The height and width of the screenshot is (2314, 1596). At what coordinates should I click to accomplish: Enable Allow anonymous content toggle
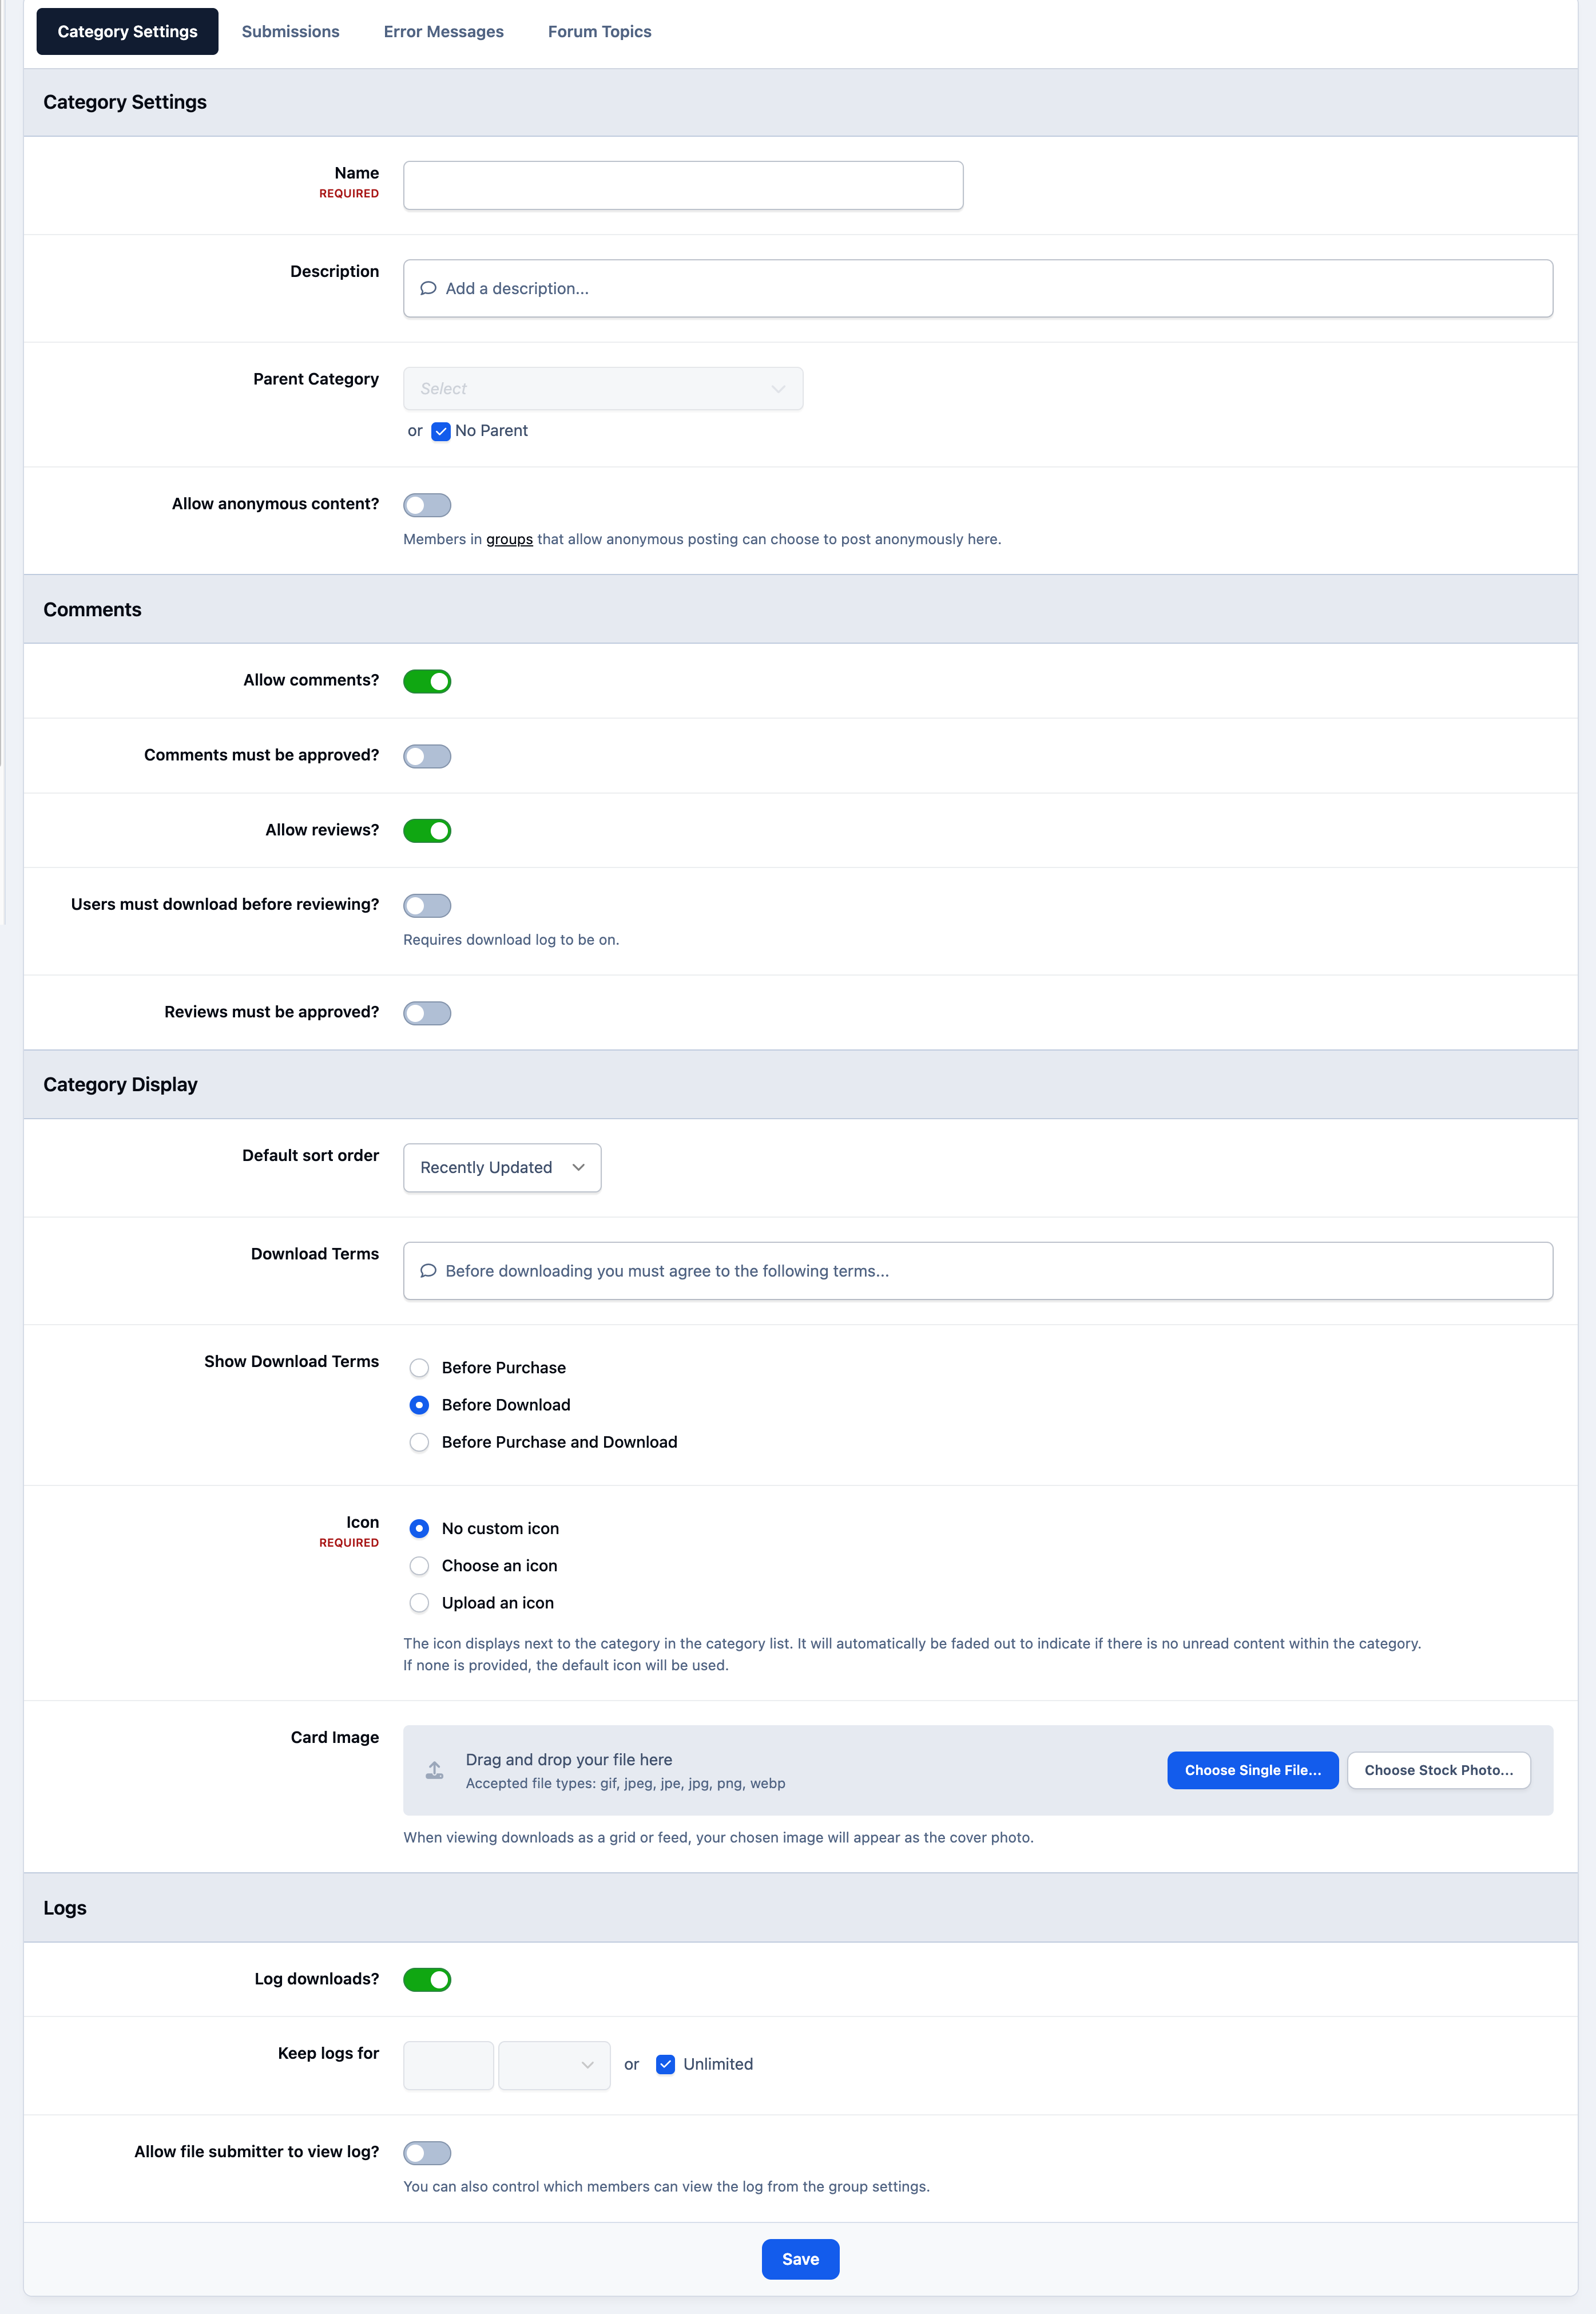(x=427, y=505)
